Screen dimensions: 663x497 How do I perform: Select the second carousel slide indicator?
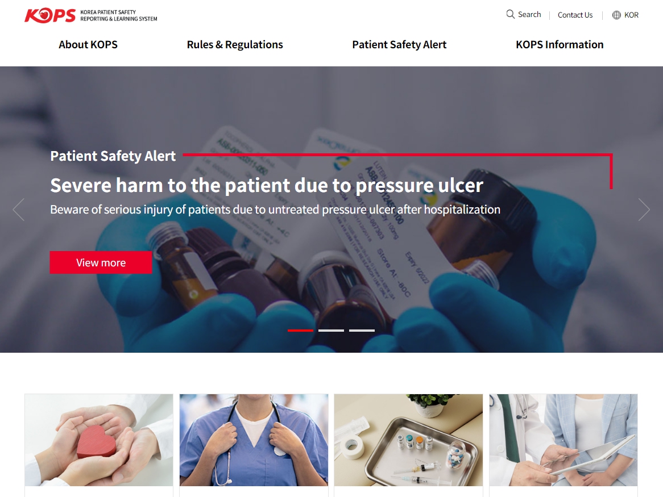click(x=331, y=330)
